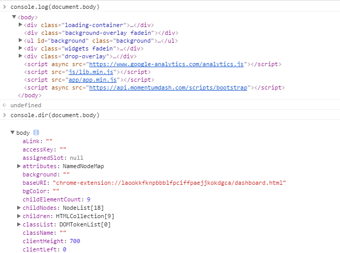Image resolution: width=340 pixels, height=253 pixels.
Task: Expand the background ul element
Action: pos(20,40)
